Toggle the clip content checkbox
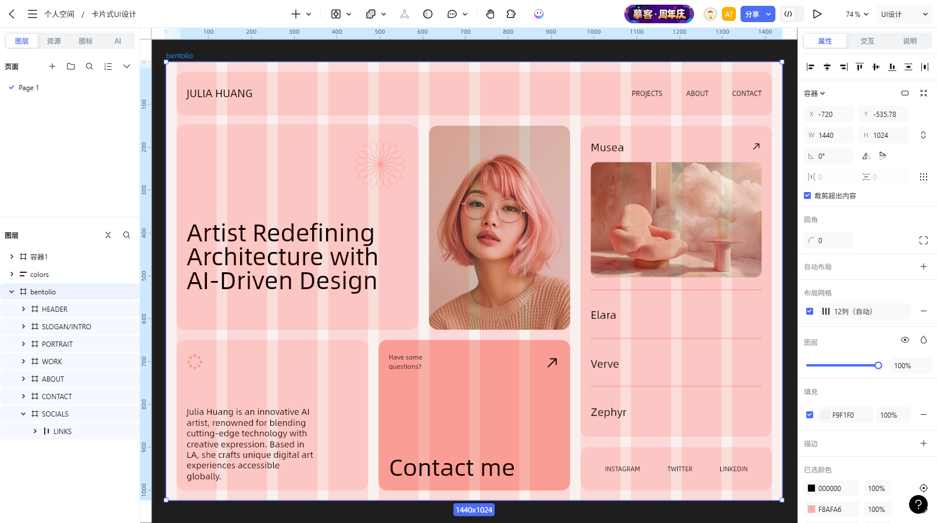Screen dimensions: 937x523 coord(807,195)
